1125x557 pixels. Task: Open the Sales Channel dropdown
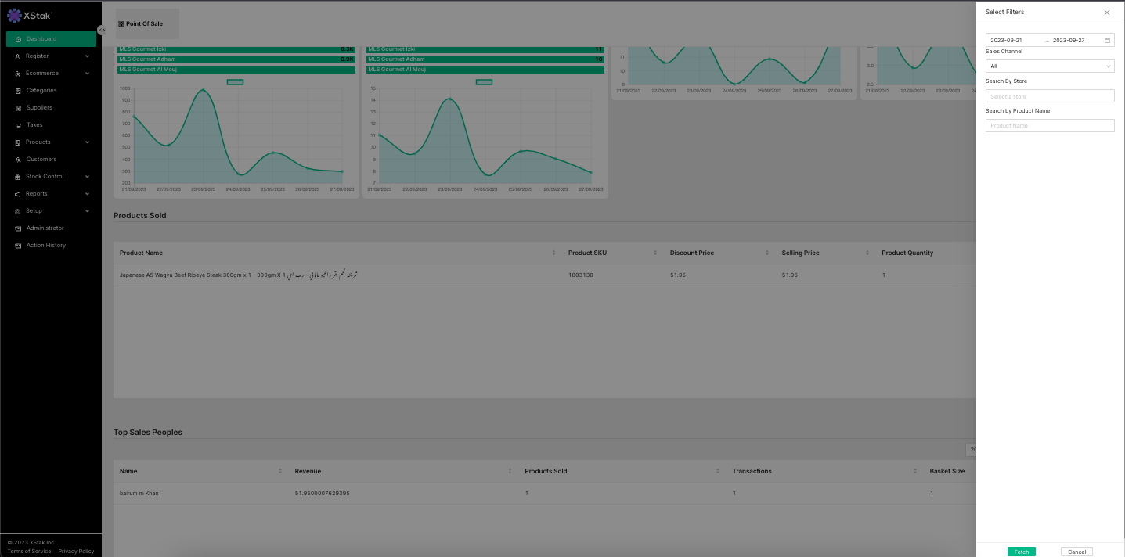click(x=1049, y=66)
